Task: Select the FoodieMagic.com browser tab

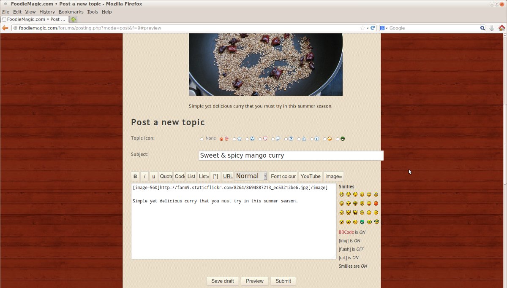Action: point(34,19)
